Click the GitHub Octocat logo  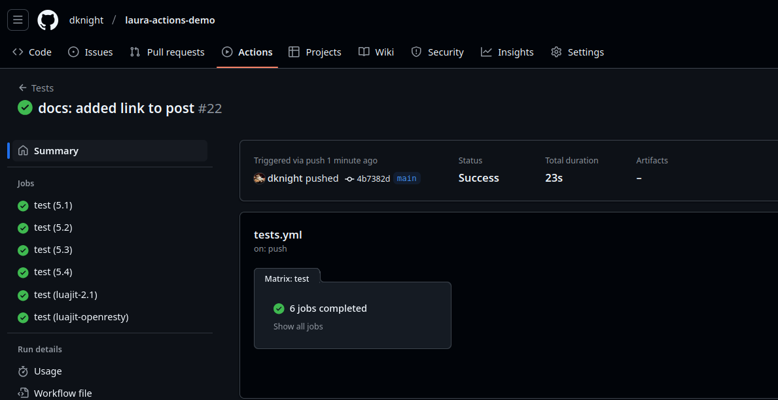click(48, 20)
